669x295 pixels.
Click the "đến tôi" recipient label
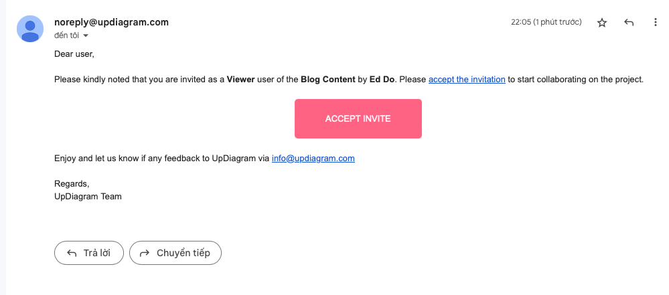pos(66,35)
